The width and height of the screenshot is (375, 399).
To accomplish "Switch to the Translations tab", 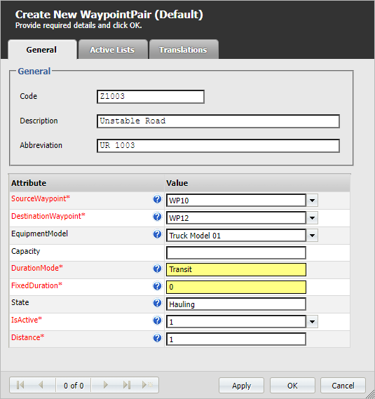I will (183, 50).
